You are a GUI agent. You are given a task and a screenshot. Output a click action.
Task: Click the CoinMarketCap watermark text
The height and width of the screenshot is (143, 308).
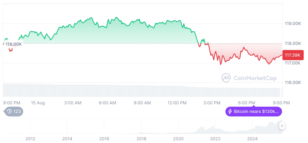pos(255,78)
